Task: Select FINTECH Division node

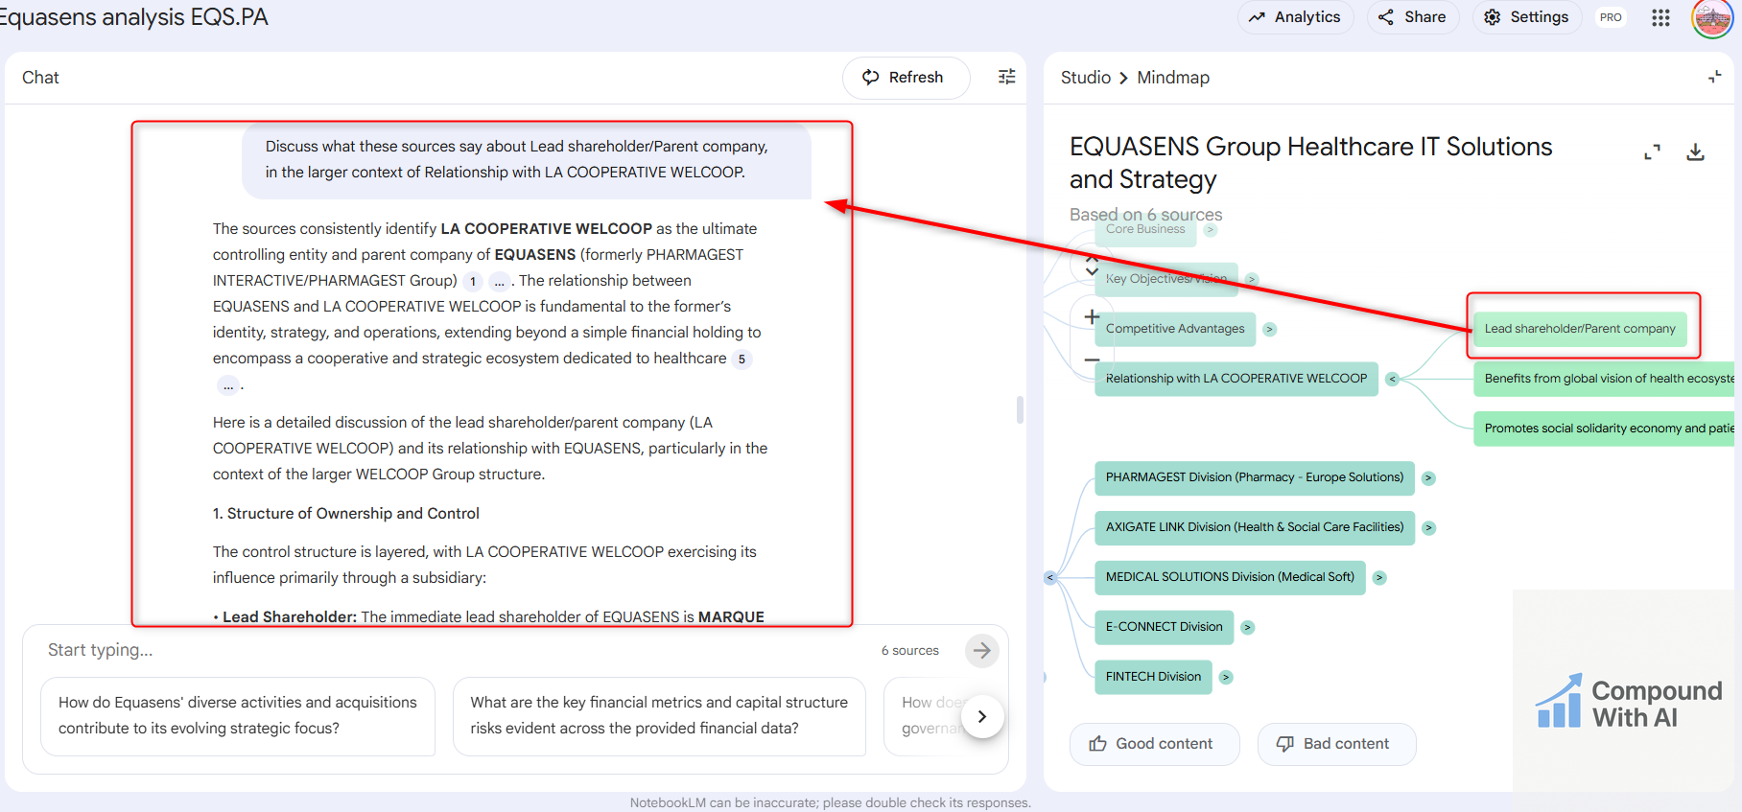Action: (1153, 677)
